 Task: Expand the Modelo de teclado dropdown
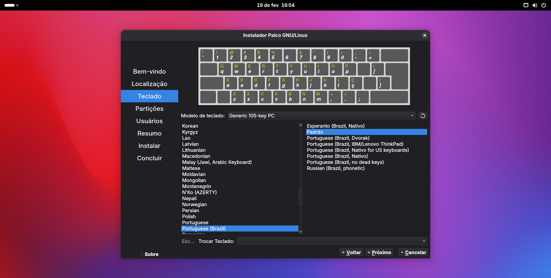coord(321,116)
